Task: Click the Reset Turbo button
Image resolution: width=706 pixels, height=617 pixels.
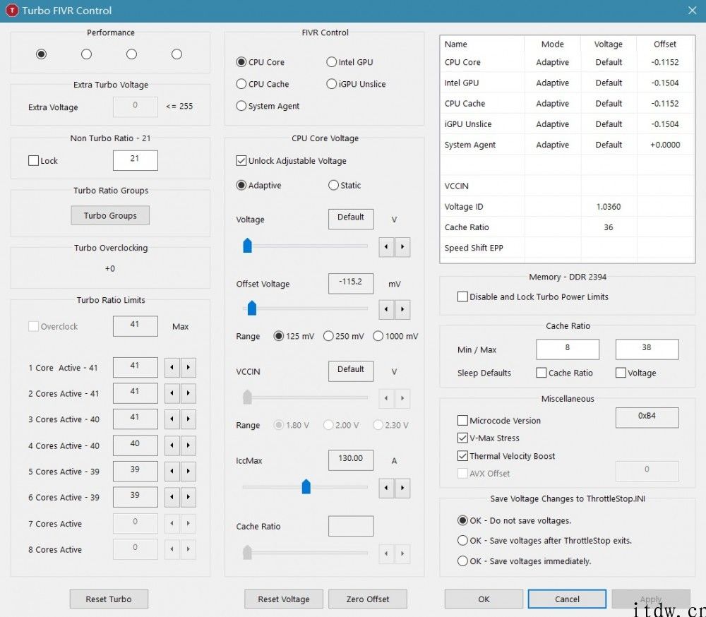Action: (109, 599)
